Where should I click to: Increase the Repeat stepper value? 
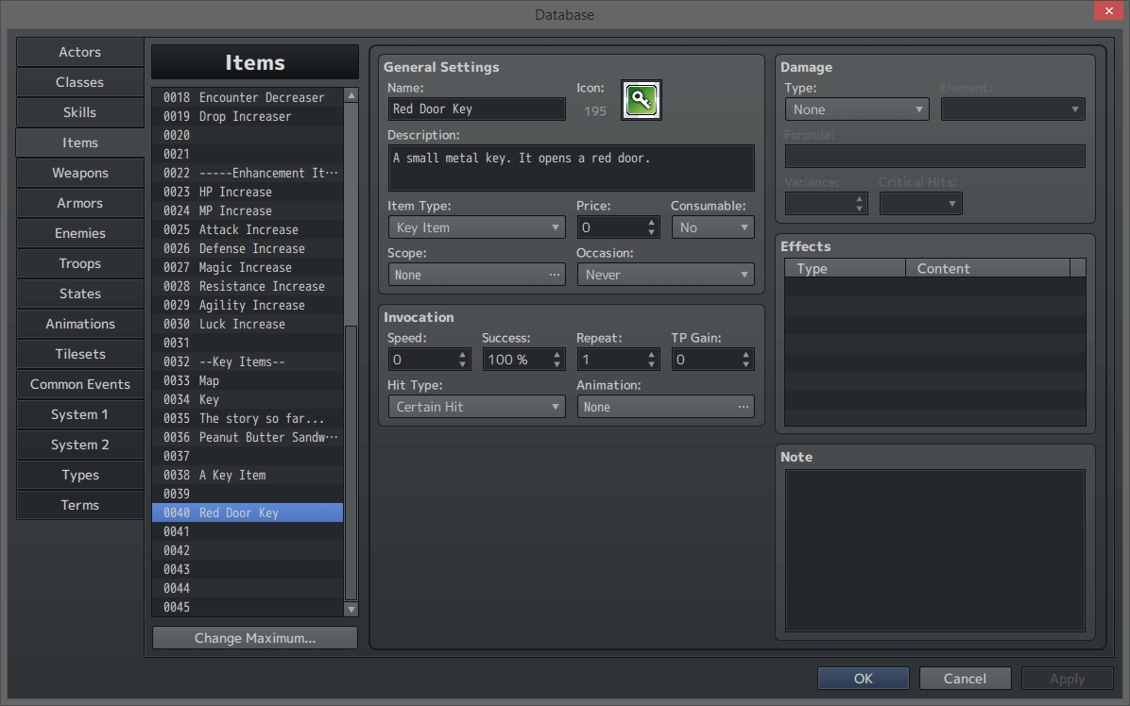coord(652,354)
